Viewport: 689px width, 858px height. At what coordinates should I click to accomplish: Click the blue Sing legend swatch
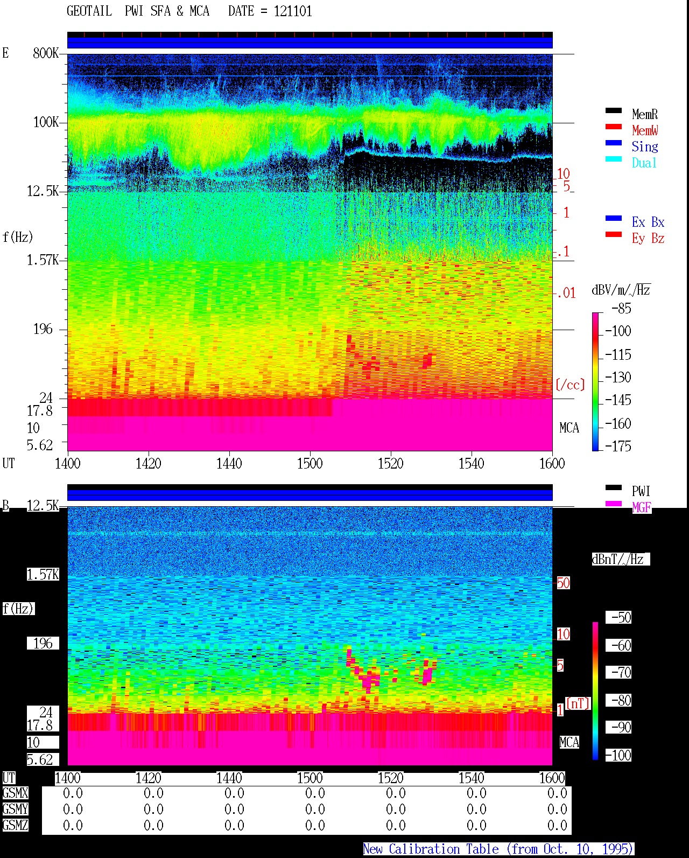pos(614,143)
